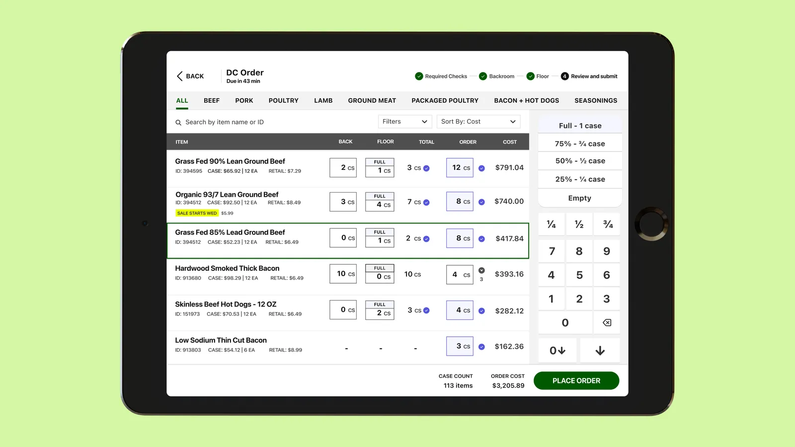Tap the backspace delete key on keypad
This screenshot has width=795, height=447.
click(607, 323)
